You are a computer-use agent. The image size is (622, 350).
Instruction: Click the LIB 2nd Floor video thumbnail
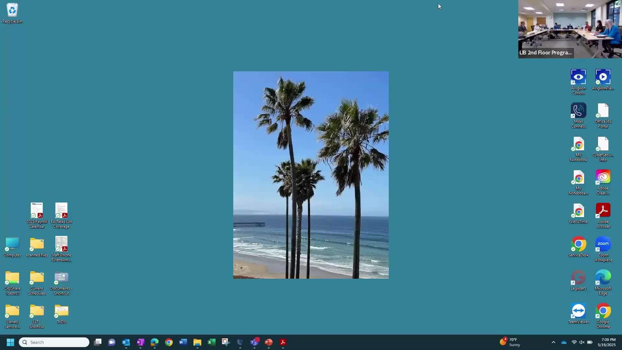pos(570,29)
